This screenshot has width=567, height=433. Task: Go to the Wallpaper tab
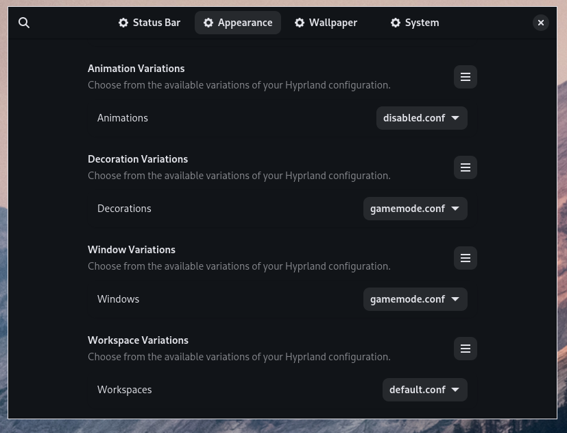point(326,23)
